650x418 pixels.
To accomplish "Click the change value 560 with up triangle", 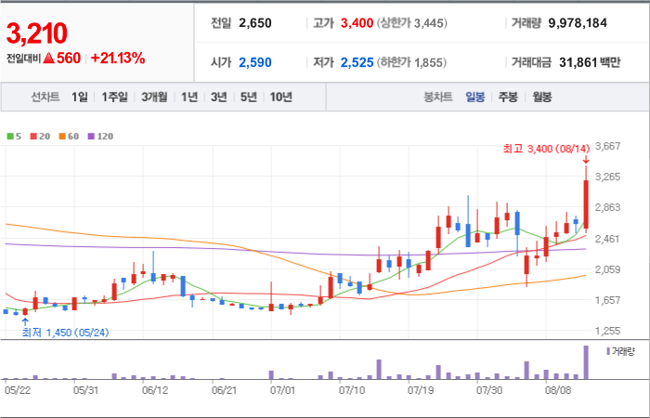I will (x=62, y=59).
